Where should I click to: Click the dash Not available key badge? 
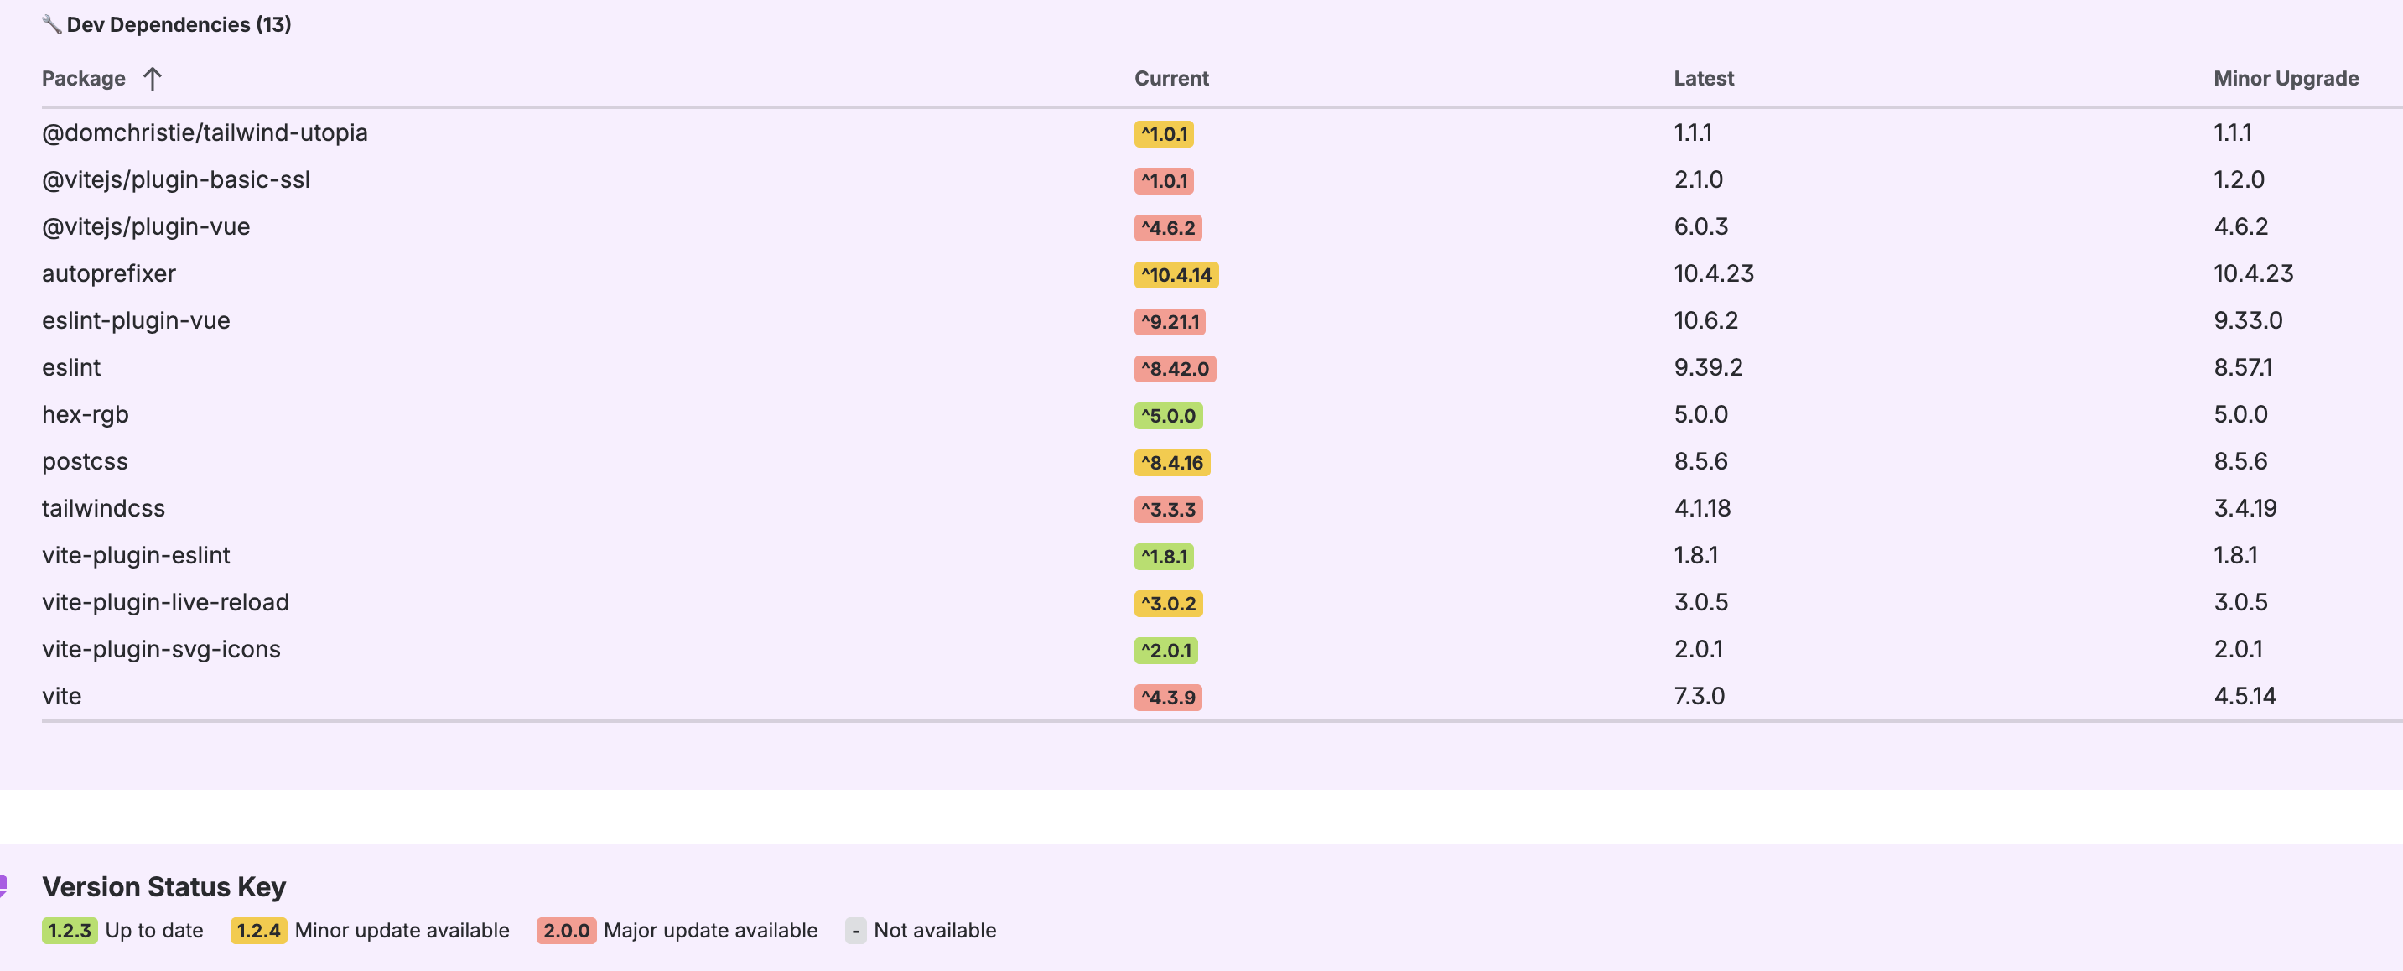pos(854,930)
